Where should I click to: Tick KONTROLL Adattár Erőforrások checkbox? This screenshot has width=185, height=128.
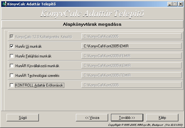12,85
